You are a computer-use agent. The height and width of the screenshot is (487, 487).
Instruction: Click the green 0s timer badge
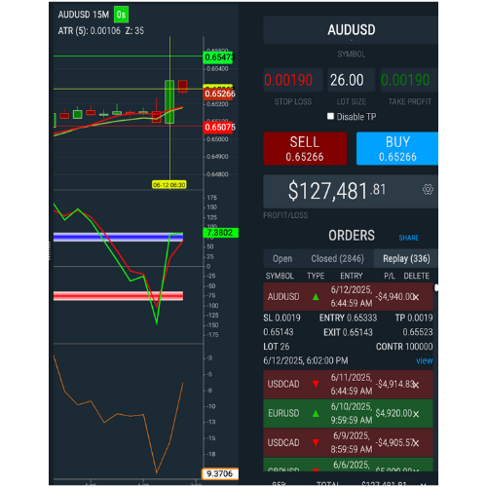[x=121, y=15]
